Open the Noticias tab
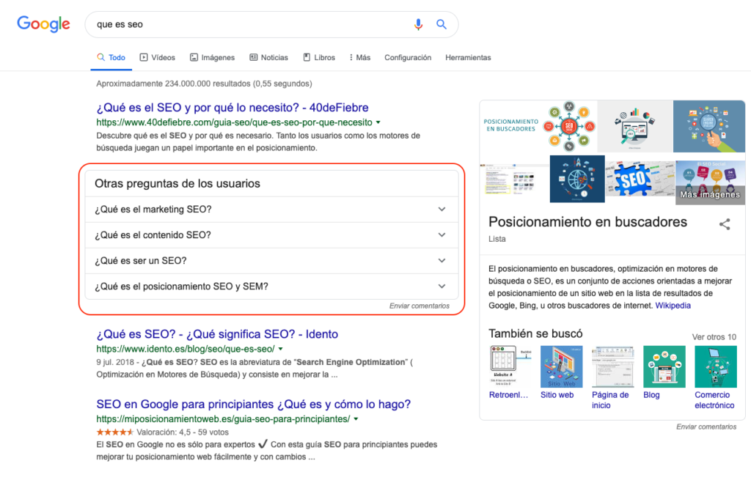This screenshot has width=751, height=480. pos(268,57)
